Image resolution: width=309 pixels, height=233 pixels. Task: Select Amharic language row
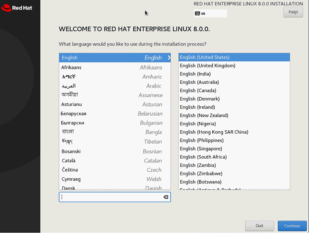click(x=115, y=77)
